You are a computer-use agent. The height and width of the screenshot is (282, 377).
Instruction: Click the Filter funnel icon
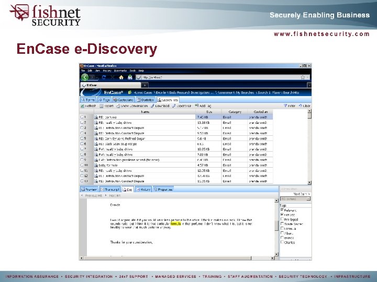click(285, 105)
